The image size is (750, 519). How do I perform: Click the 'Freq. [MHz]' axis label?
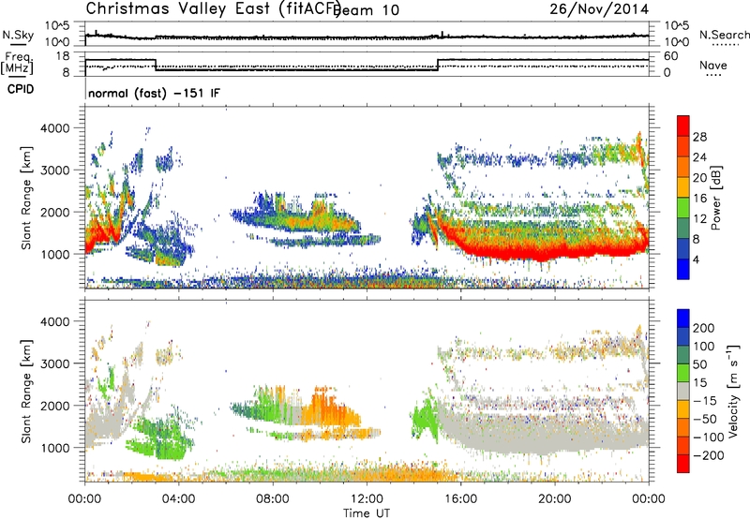coord(17,63)
